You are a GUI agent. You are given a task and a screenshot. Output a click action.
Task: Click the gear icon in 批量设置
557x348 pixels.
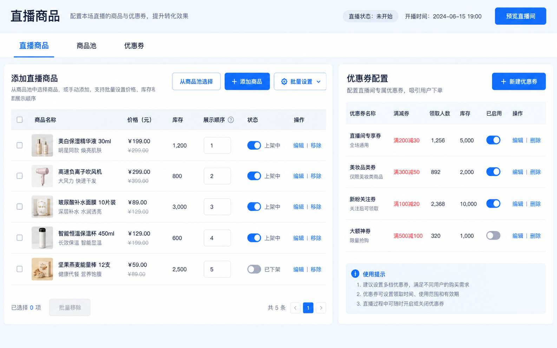(284, 82)
